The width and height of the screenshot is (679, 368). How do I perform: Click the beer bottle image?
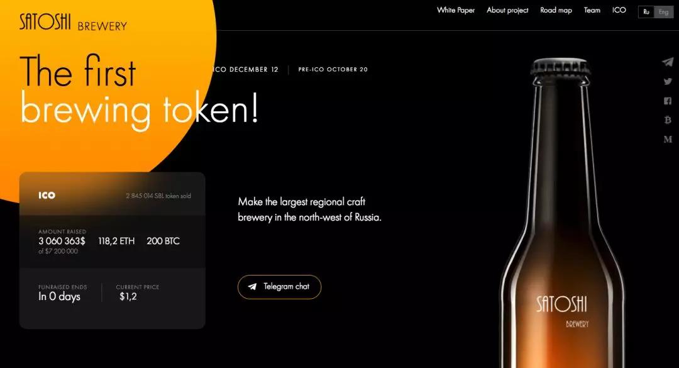coord(561,213)
